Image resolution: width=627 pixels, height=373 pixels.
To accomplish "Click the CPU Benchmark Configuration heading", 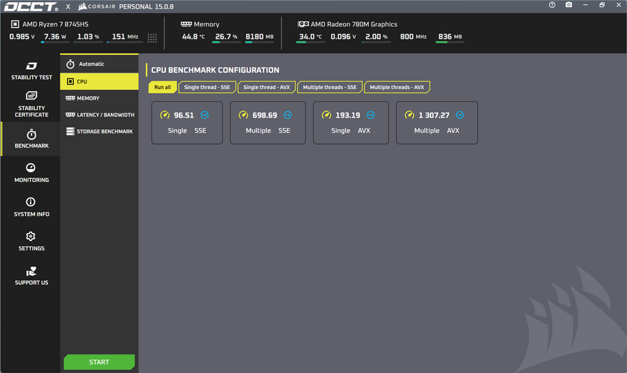I will tap(215, 70).
